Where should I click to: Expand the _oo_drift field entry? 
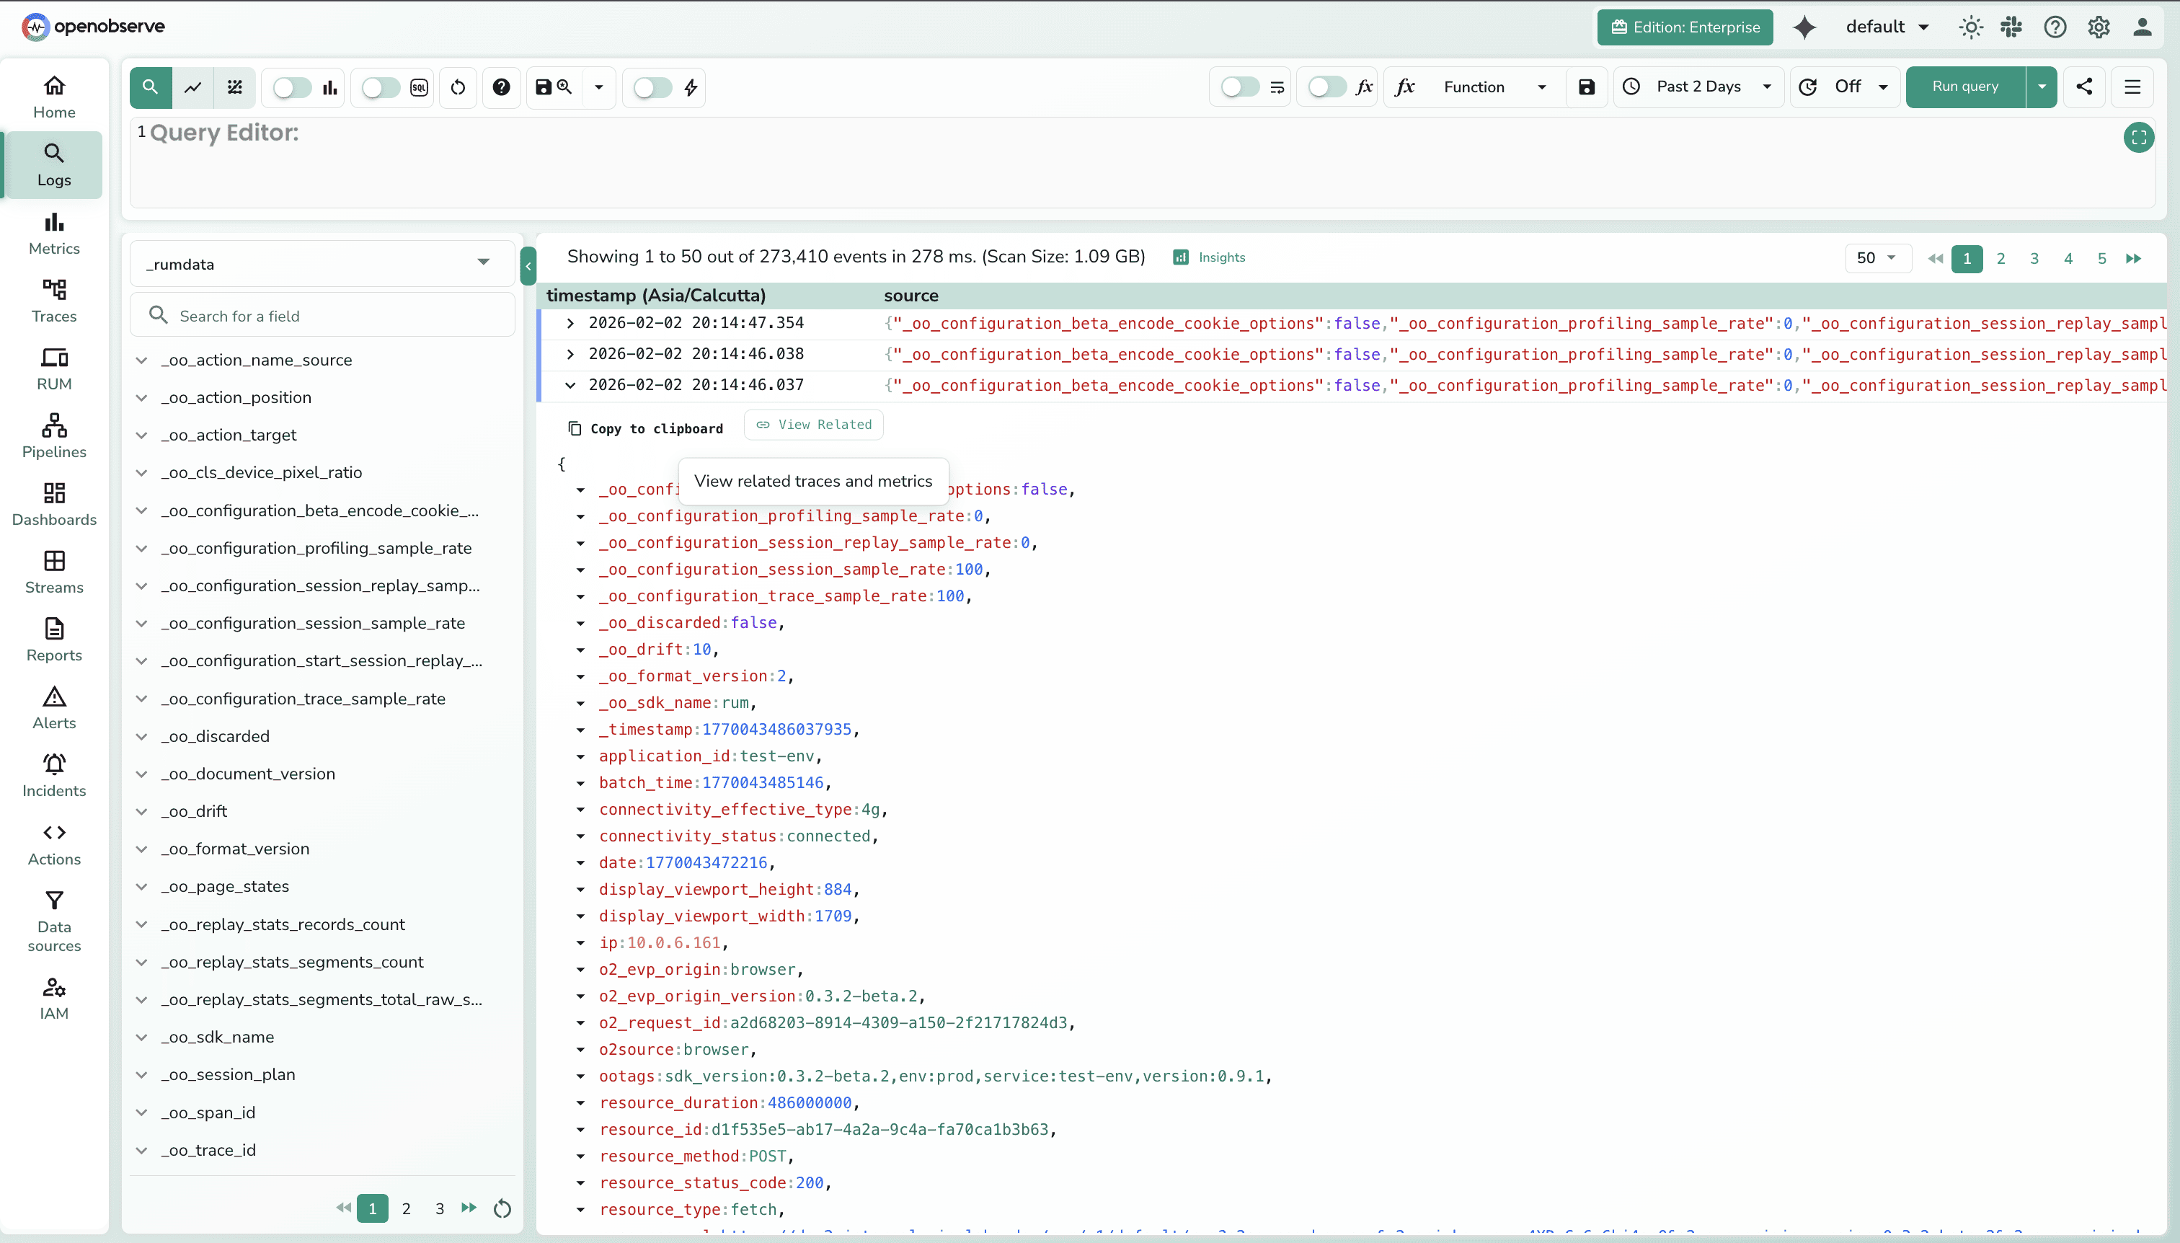[141, 810]
